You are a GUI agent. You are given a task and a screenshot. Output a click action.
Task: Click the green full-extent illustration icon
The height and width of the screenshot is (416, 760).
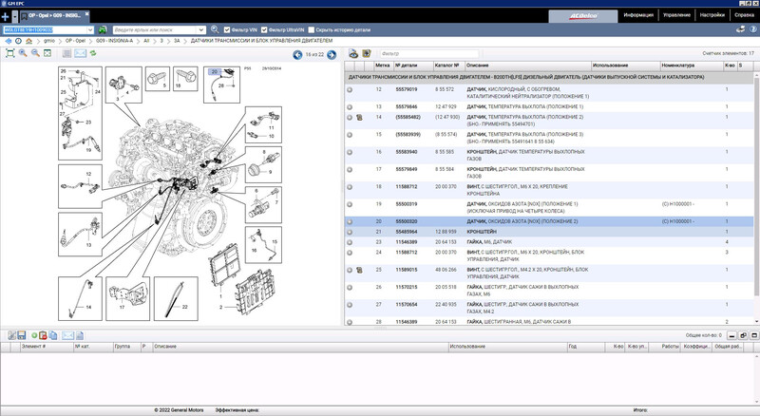click(x=47, y=53)
